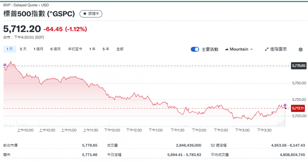308x162 pixels.
Task: Open chart settings gear icon
Action: point(301,49)
